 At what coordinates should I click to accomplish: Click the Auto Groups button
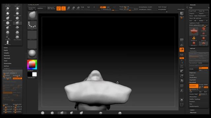(163, 7)
